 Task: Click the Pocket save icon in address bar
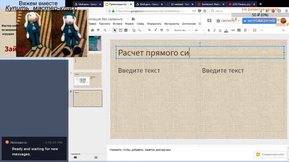click(200, 11)
